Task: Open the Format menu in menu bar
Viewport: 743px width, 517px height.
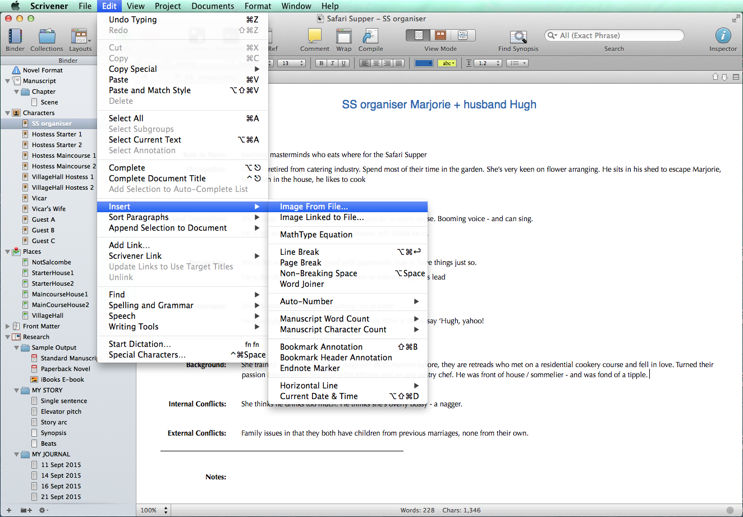Action: pos(258,6)
